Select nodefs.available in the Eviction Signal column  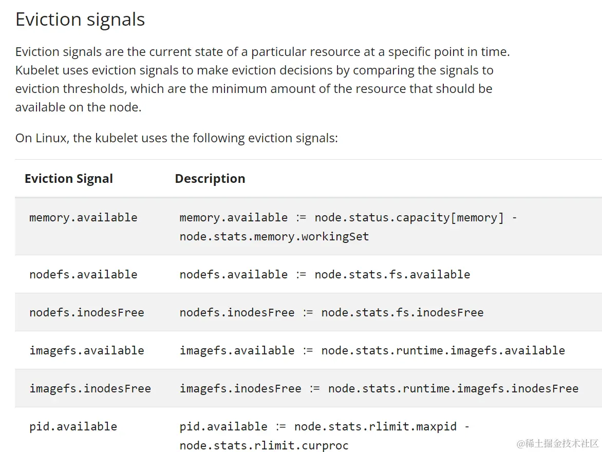coord(83,274)
